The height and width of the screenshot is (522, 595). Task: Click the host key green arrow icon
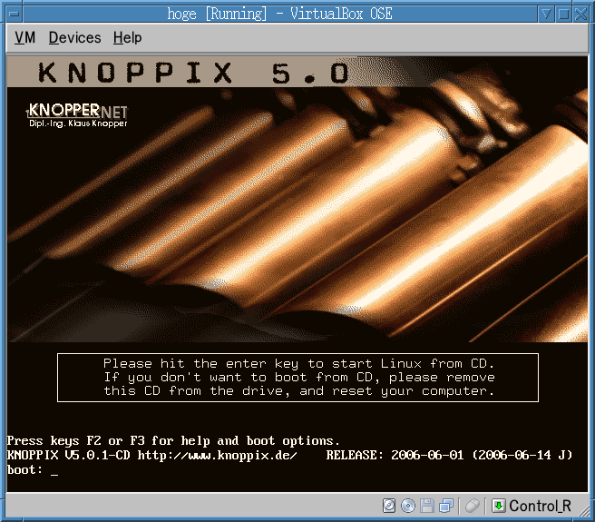499,506
